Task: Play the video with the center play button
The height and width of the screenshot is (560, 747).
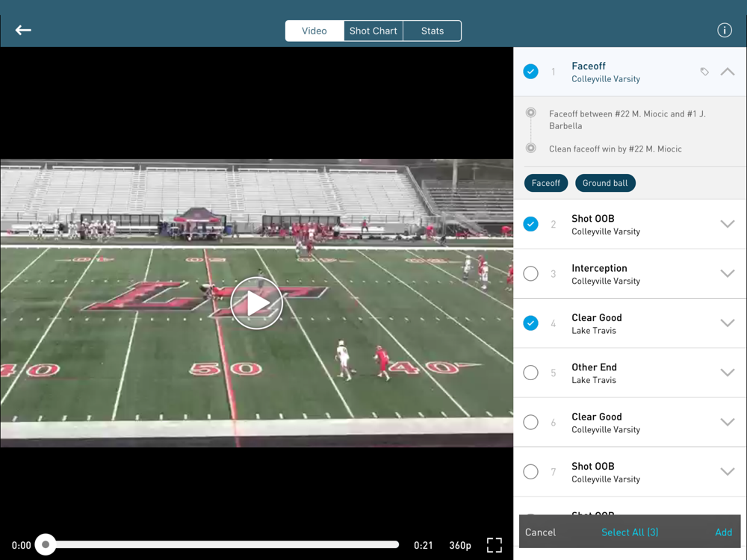Action: click(x=256, y=303)
